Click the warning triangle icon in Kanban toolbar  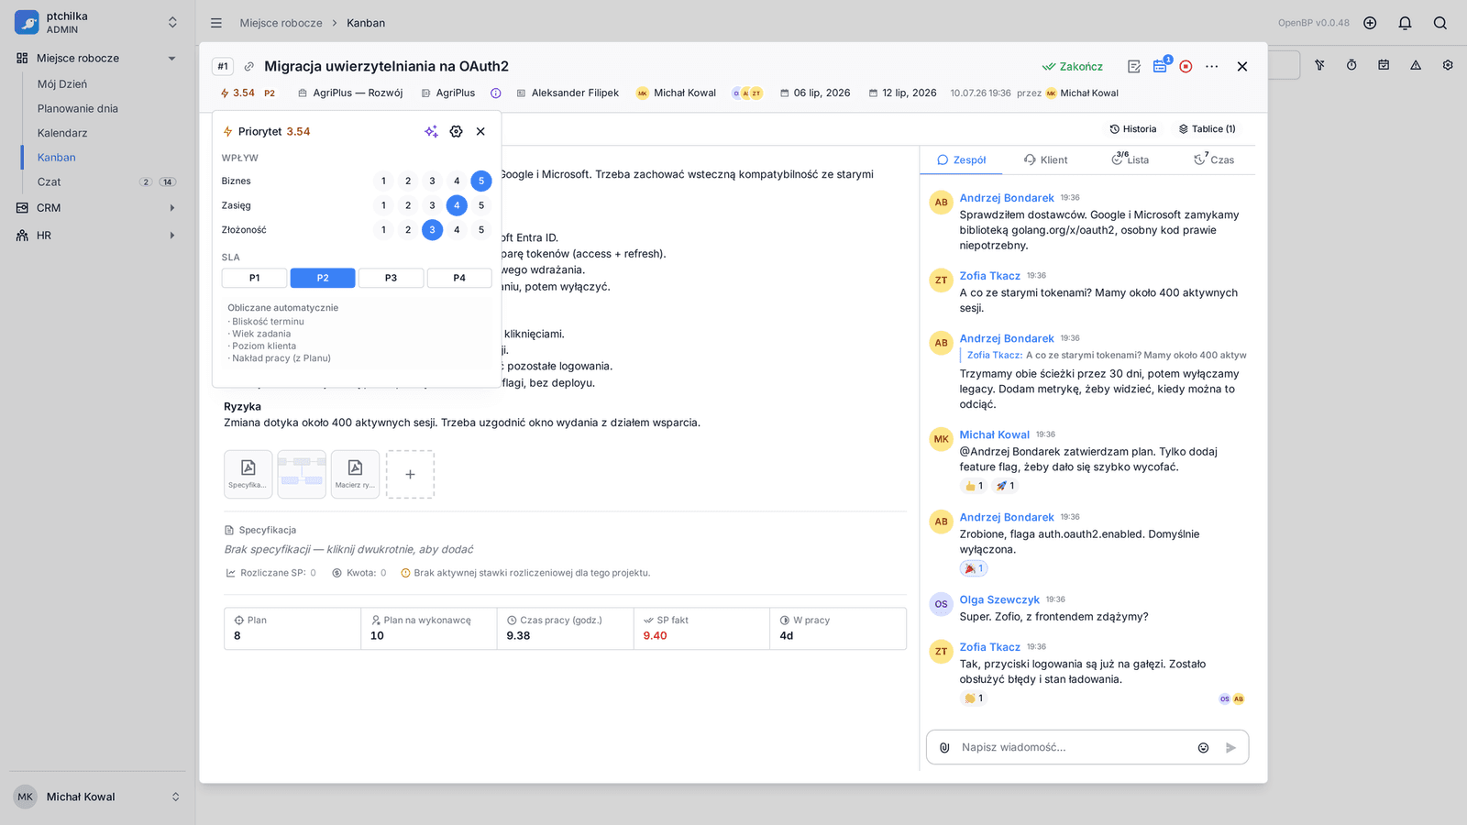(x=1416, y=65)
